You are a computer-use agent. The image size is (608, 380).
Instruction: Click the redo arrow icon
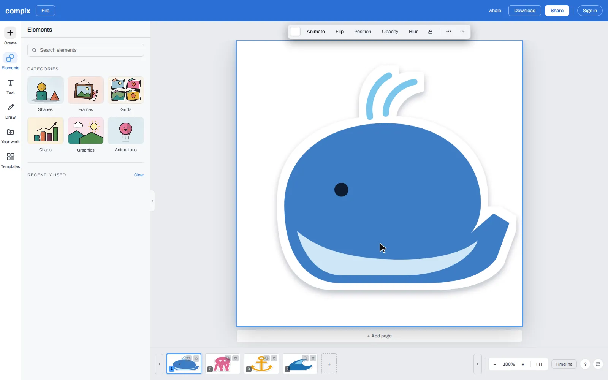click(462, 32)
